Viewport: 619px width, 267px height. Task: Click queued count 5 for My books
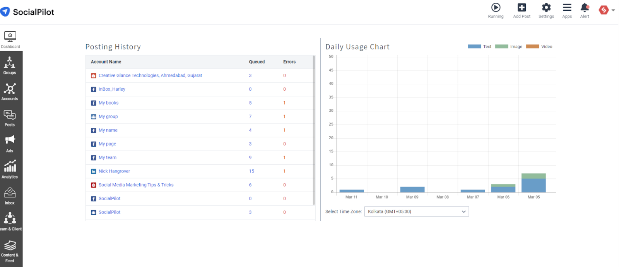(x=250, y=103)
